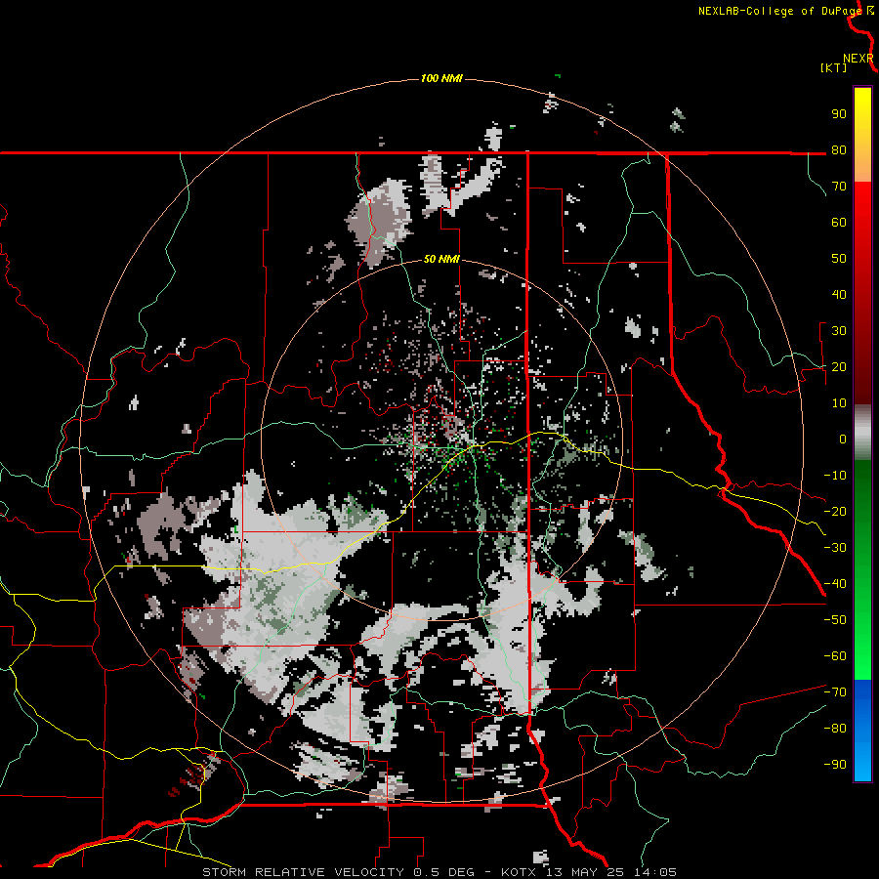
Task: Click the -10 value on velocity scale
Action: coord(835,476)
